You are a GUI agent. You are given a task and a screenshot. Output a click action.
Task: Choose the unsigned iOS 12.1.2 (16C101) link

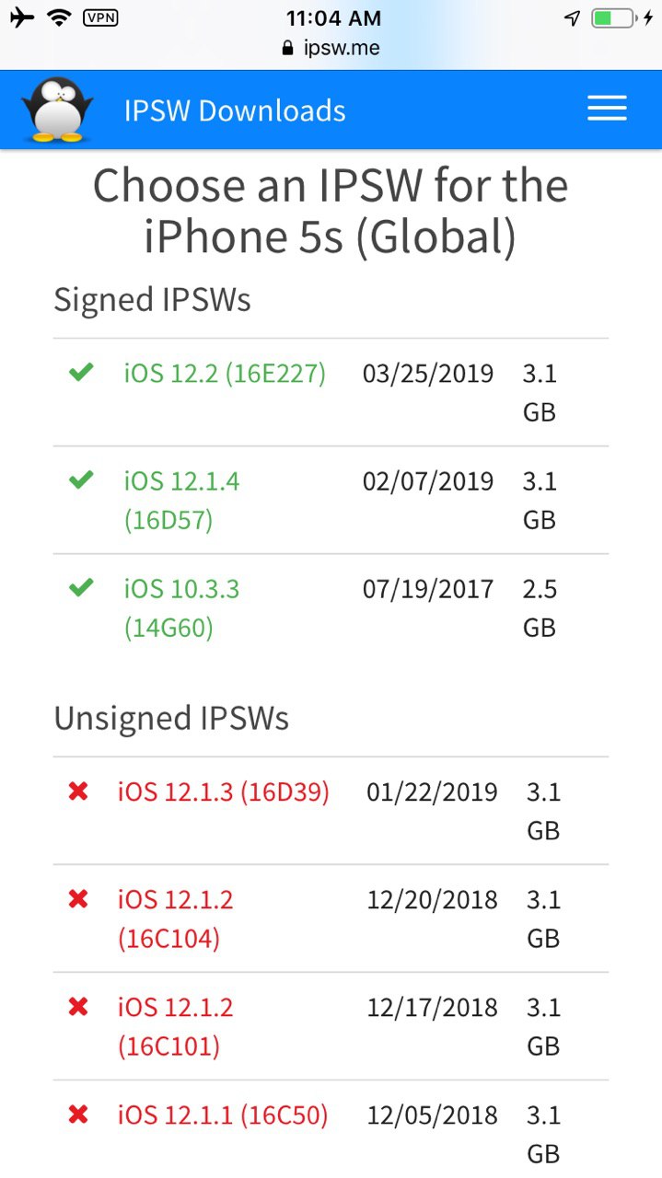[x=176, y=1026]
